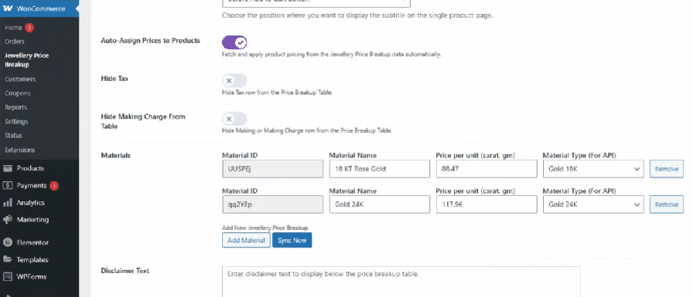The height and width of the screenshot is (297, 693).
Task: Open Coupons in WooCommerce submenu
Action: tap(18, 93)
